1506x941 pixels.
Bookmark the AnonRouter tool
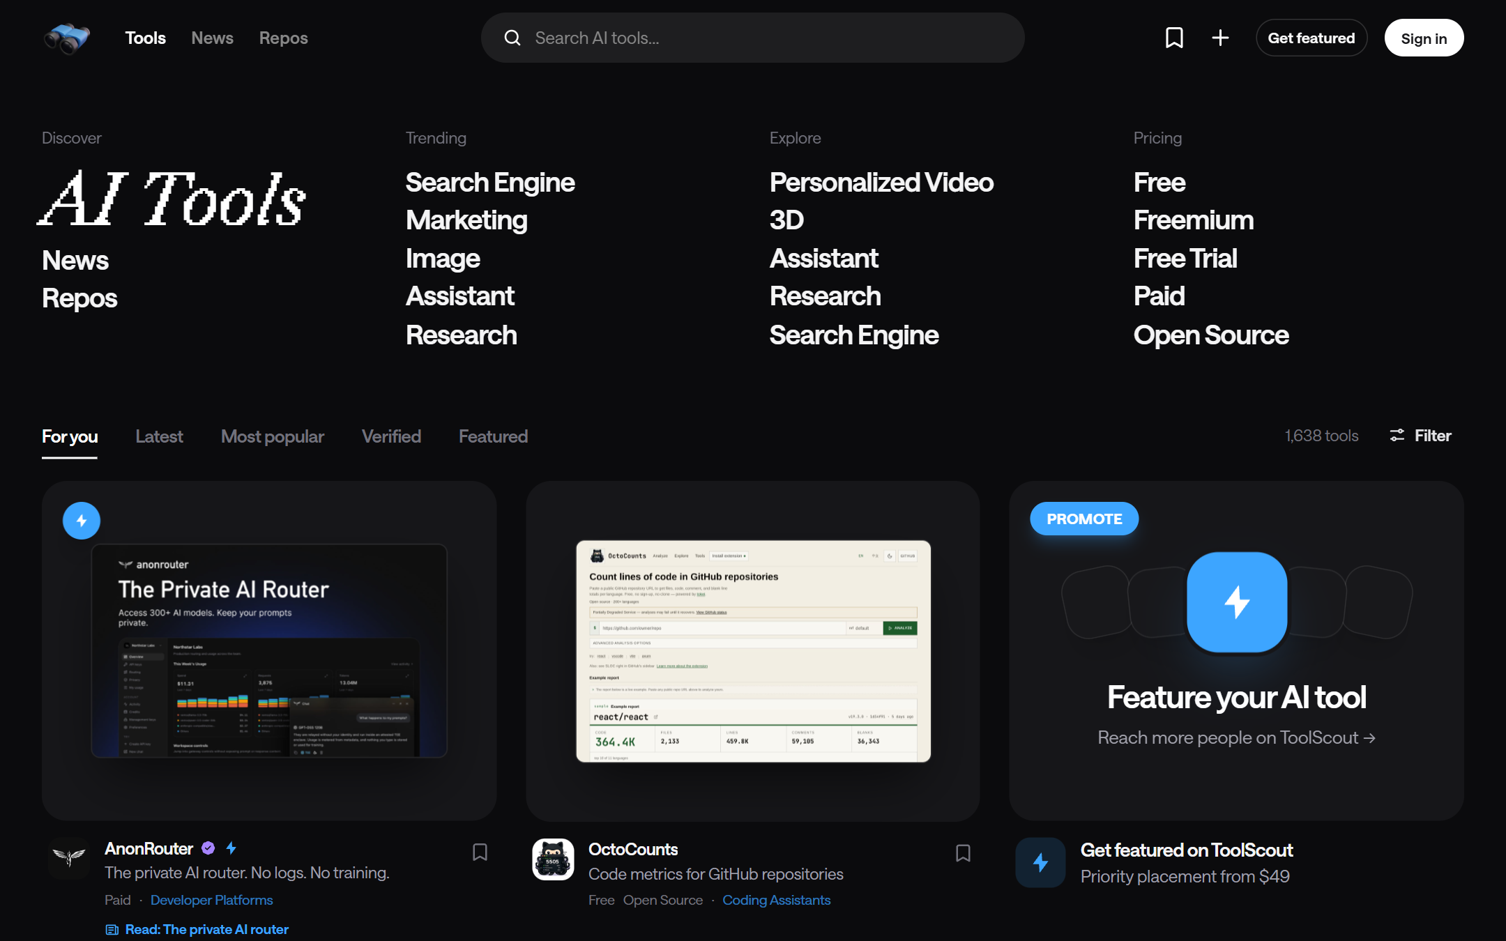(x=480, y=852)
